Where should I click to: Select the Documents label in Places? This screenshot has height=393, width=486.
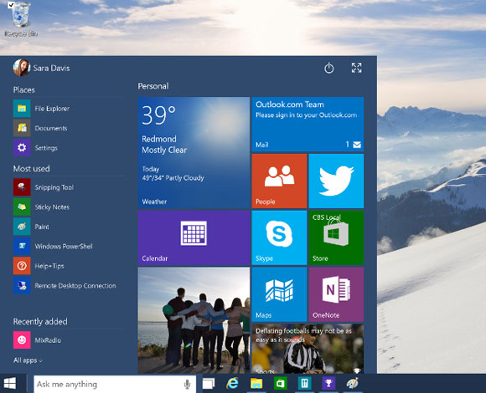tap(51, 128)
